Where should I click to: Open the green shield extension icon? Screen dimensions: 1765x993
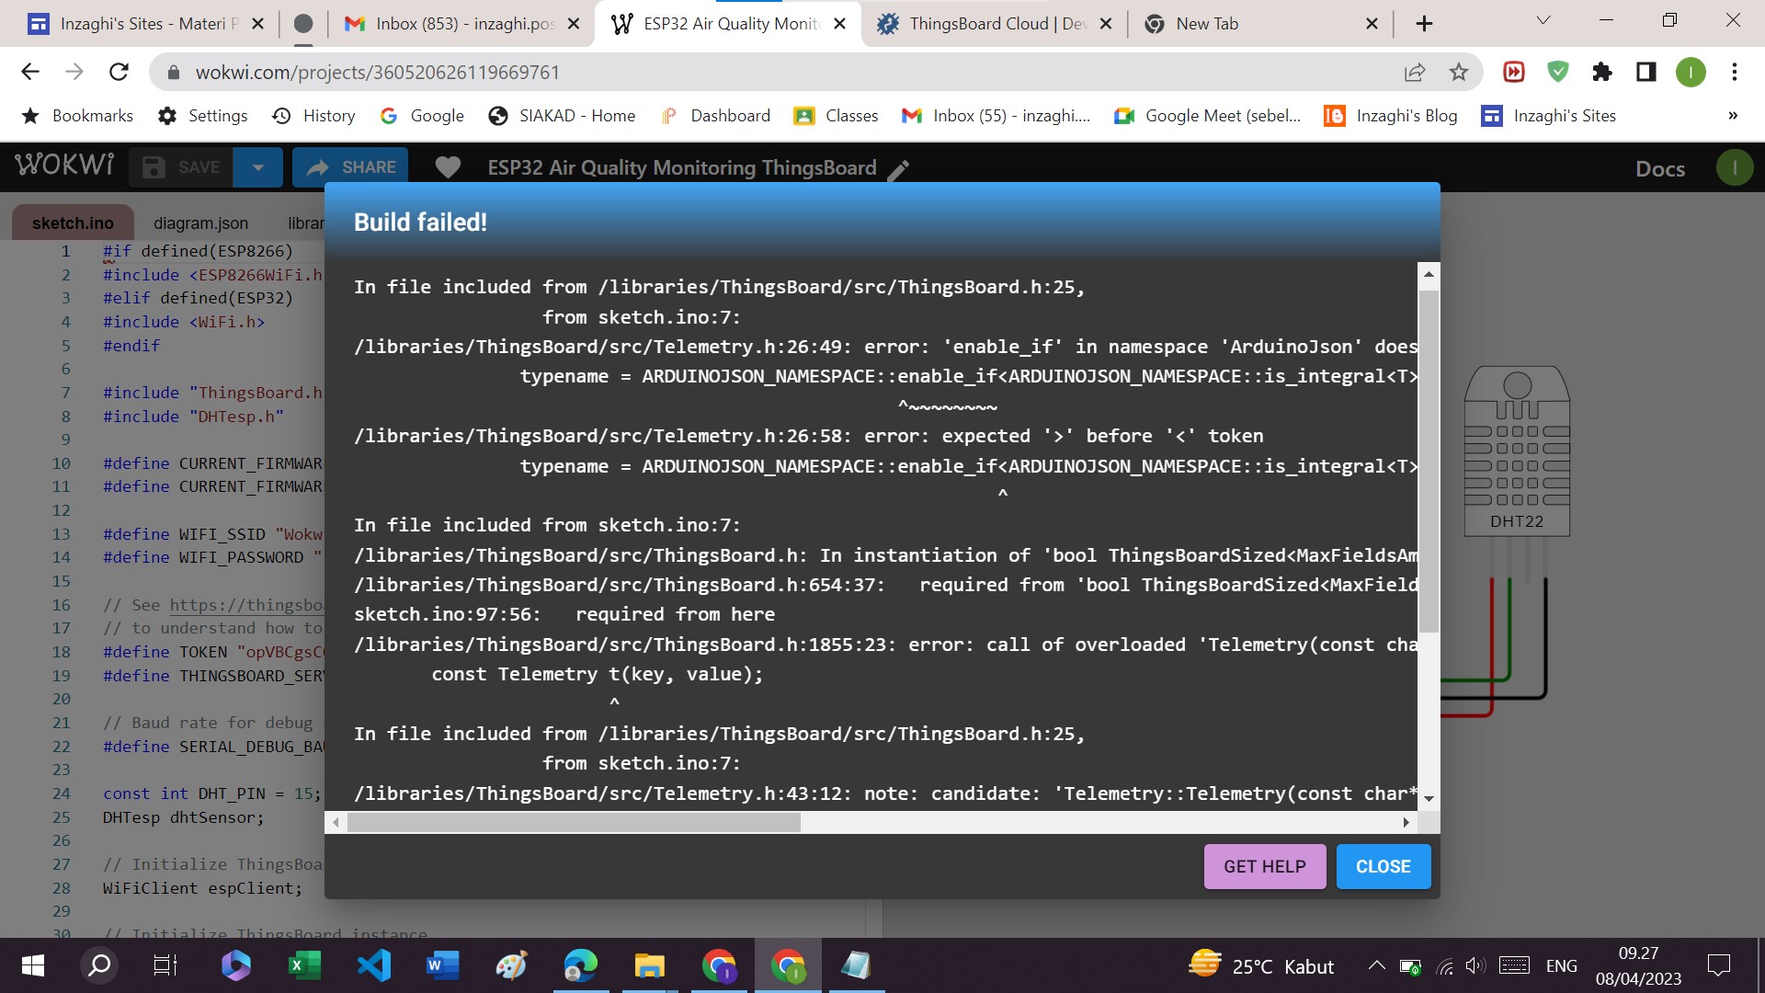(1558, 72)
